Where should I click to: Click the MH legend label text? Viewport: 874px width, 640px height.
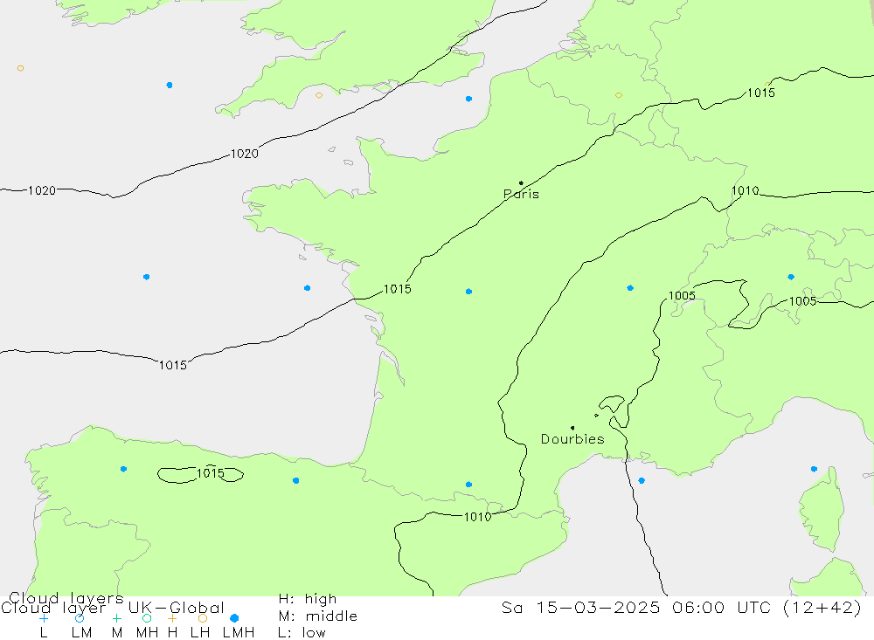pyautogui.click(x=147, y=633)
